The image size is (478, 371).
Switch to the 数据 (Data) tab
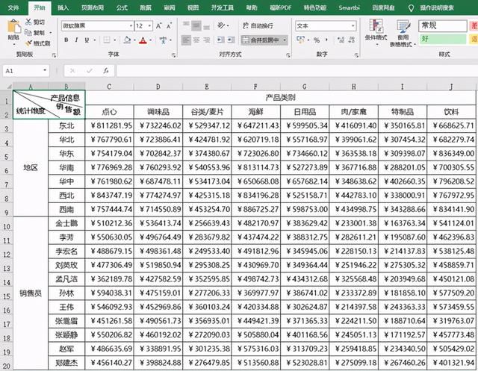[146, 7]
